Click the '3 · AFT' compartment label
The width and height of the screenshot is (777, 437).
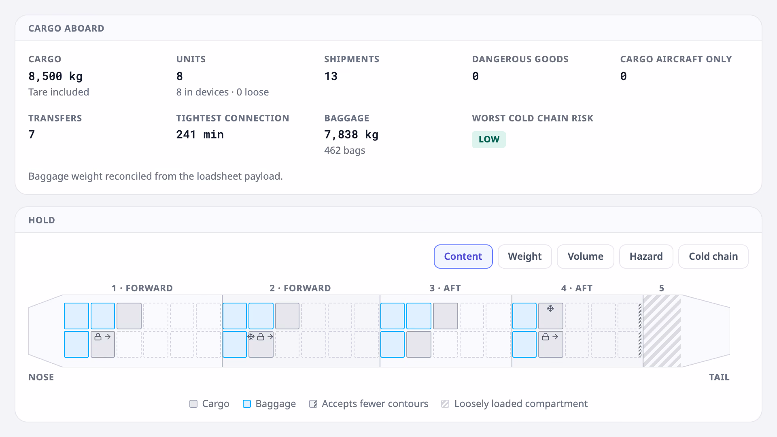click(x=445, y=288)
